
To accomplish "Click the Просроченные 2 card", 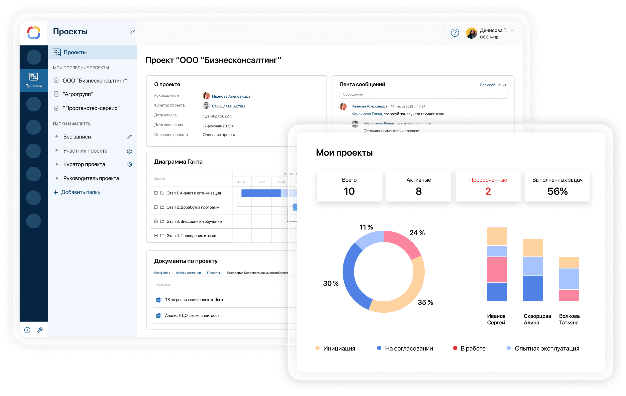I will (488, 186).
